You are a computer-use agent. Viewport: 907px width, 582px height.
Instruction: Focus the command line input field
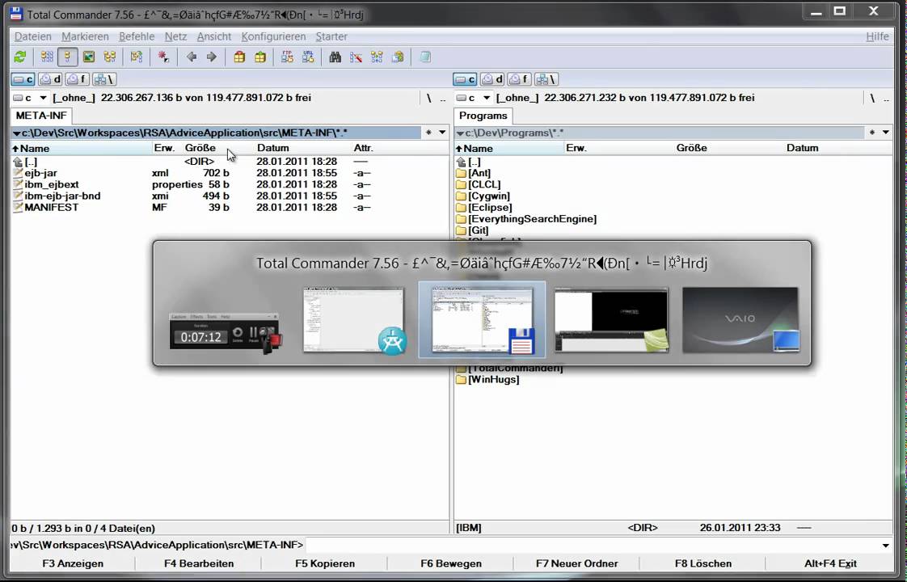click(x=593, y=545)
